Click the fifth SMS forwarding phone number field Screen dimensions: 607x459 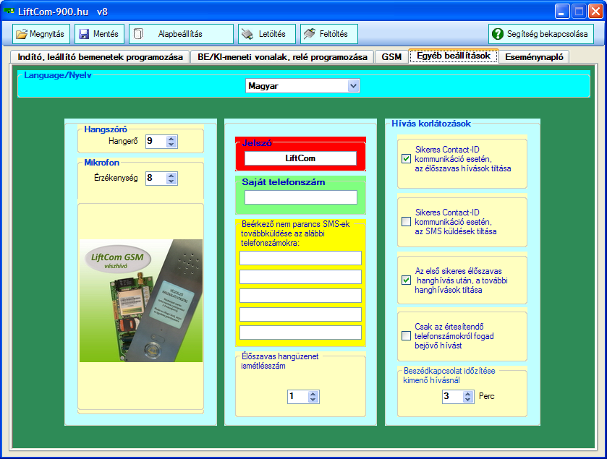[x=300, y=333]
